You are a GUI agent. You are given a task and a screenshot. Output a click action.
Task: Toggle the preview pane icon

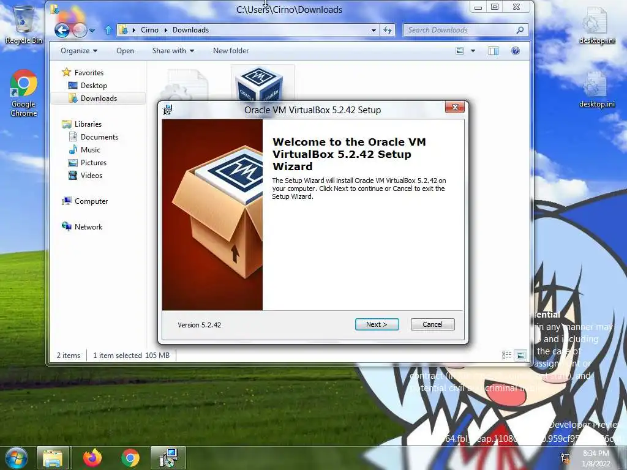coord(494,51)
